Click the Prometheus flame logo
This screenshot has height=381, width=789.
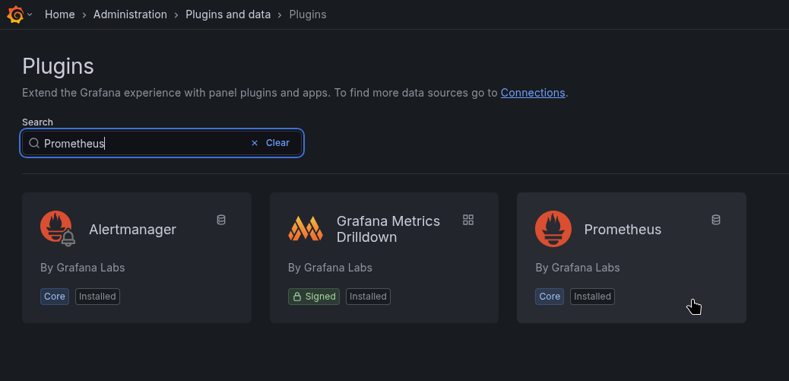[x=553, y=229]
